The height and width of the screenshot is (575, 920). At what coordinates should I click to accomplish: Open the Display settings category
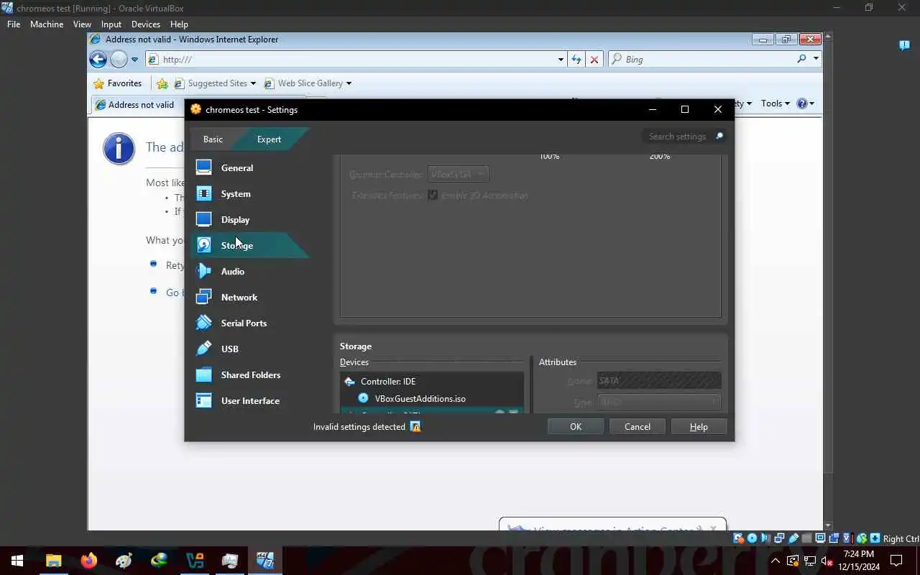(x=235, y=219)
